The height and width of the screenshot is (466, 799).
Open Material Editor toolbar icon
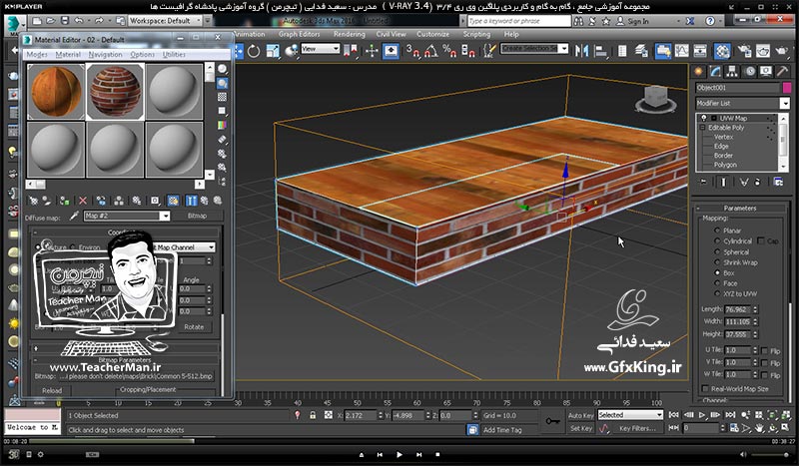(722, 51)
